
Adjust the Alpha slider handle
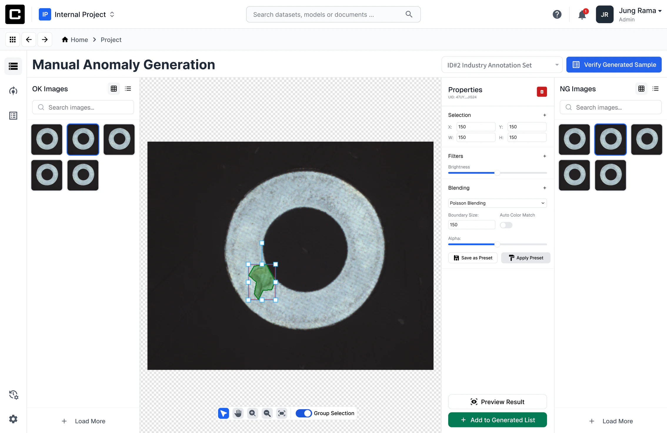point(497,244)
